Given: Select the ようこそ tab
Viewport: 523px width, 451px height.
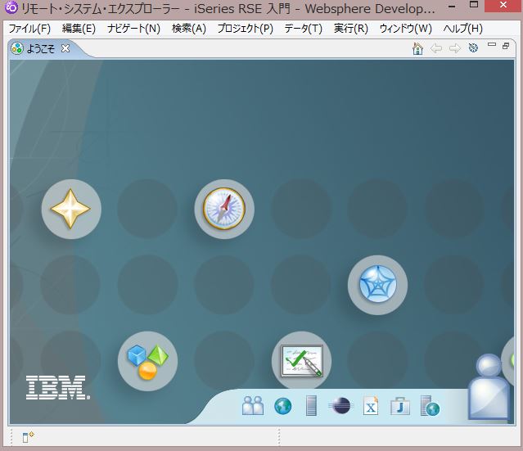Looking at the screenshot, I should [41, 49].
